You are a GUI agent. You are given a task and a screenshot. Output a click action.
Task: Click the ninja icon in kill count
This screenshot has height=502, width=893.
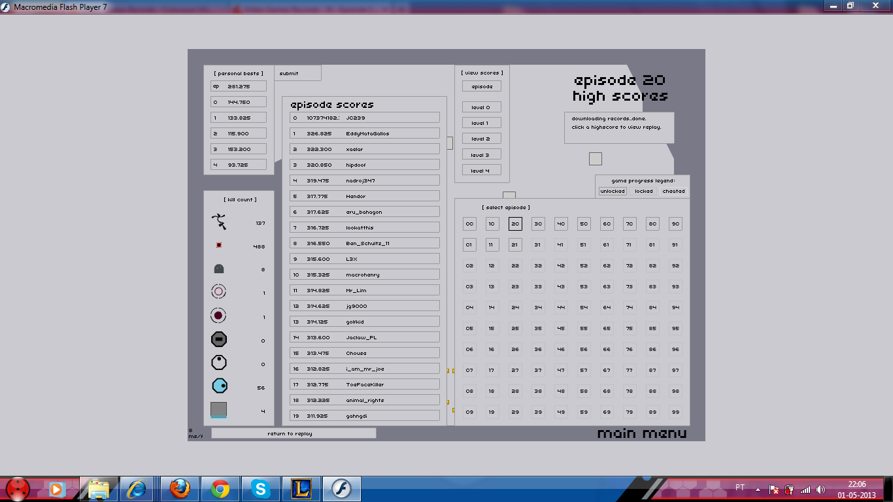point(220,222)
